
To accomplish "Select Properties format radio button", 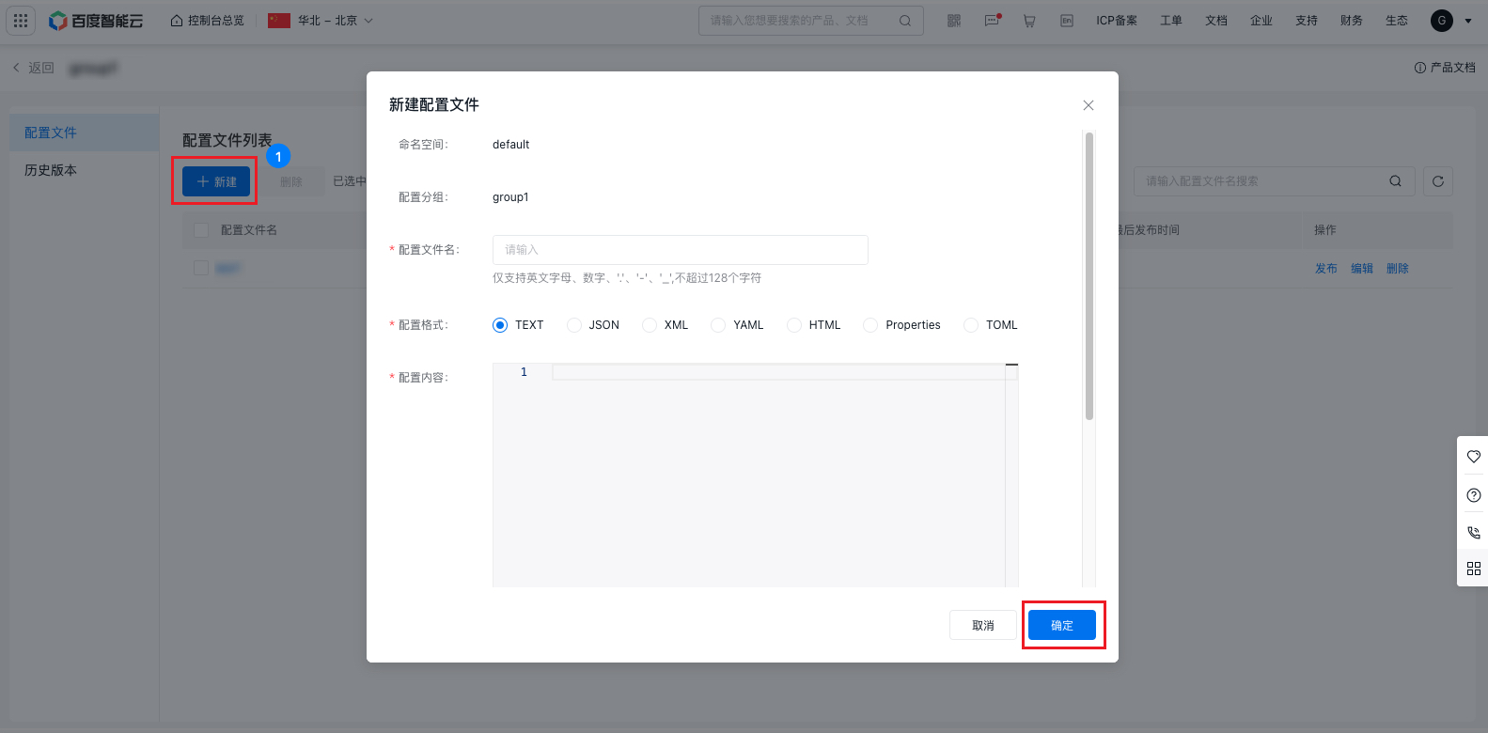I will tap(870, 325).
